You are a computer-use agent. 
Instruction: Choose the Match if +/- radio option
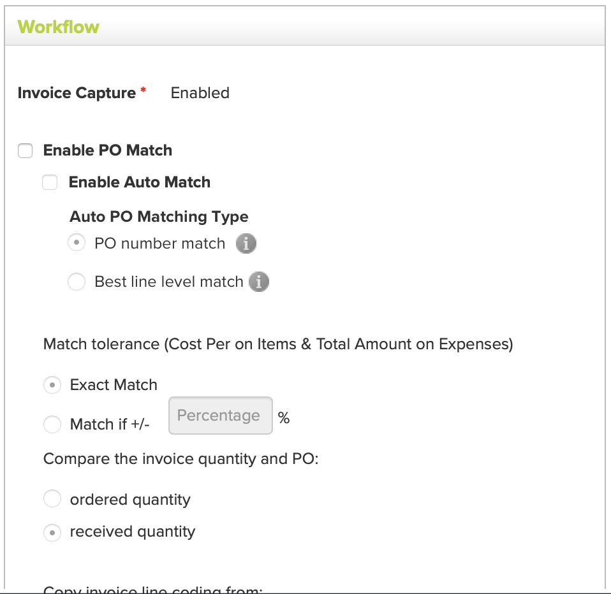pos(52,424)
